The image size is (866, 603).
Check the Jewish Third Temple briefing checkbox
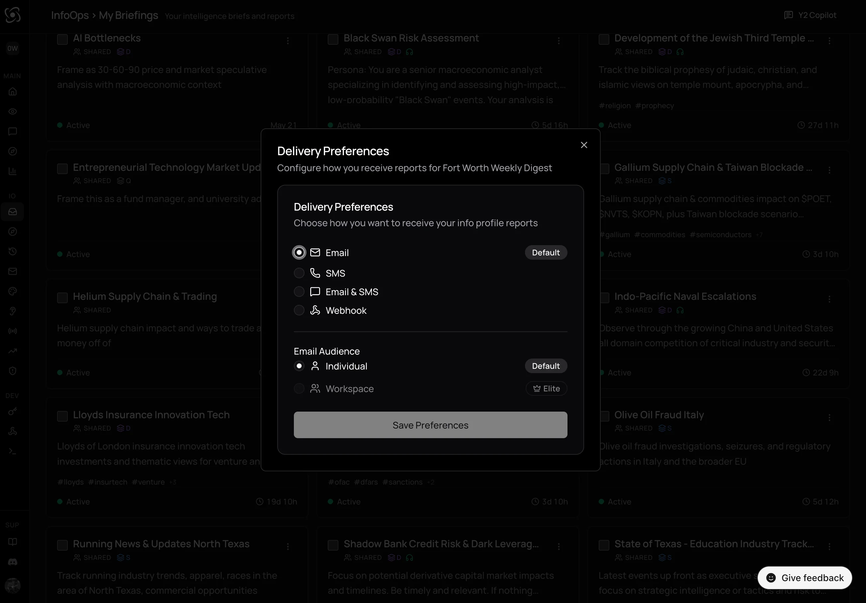click(604, 39)
